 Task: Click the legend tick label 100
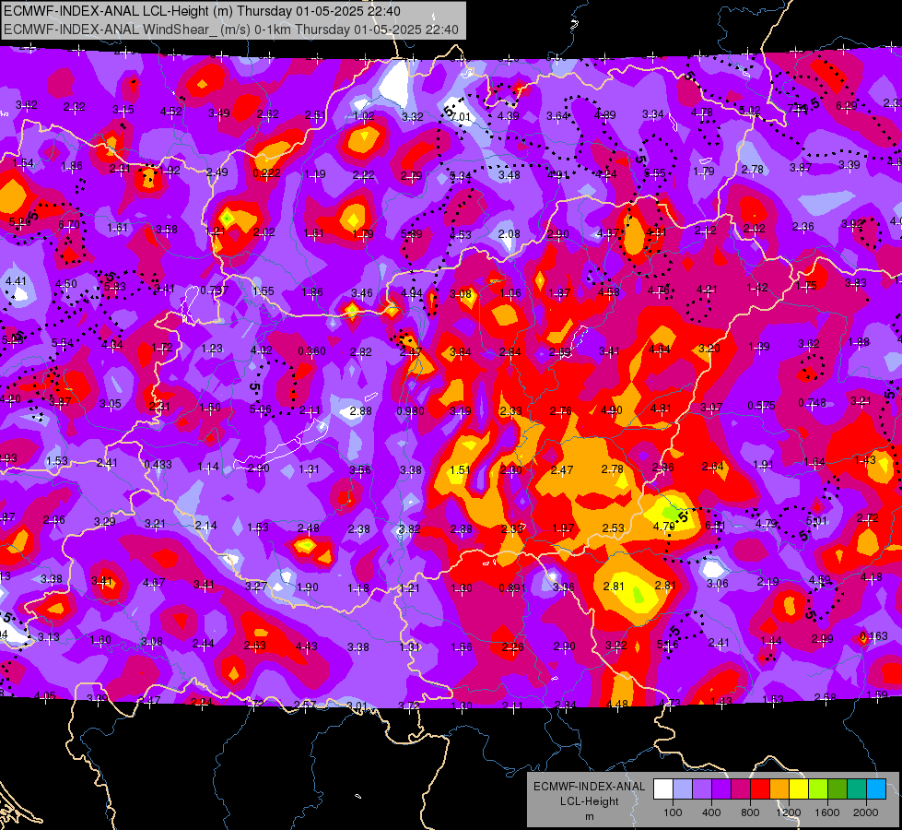(674, 812)
